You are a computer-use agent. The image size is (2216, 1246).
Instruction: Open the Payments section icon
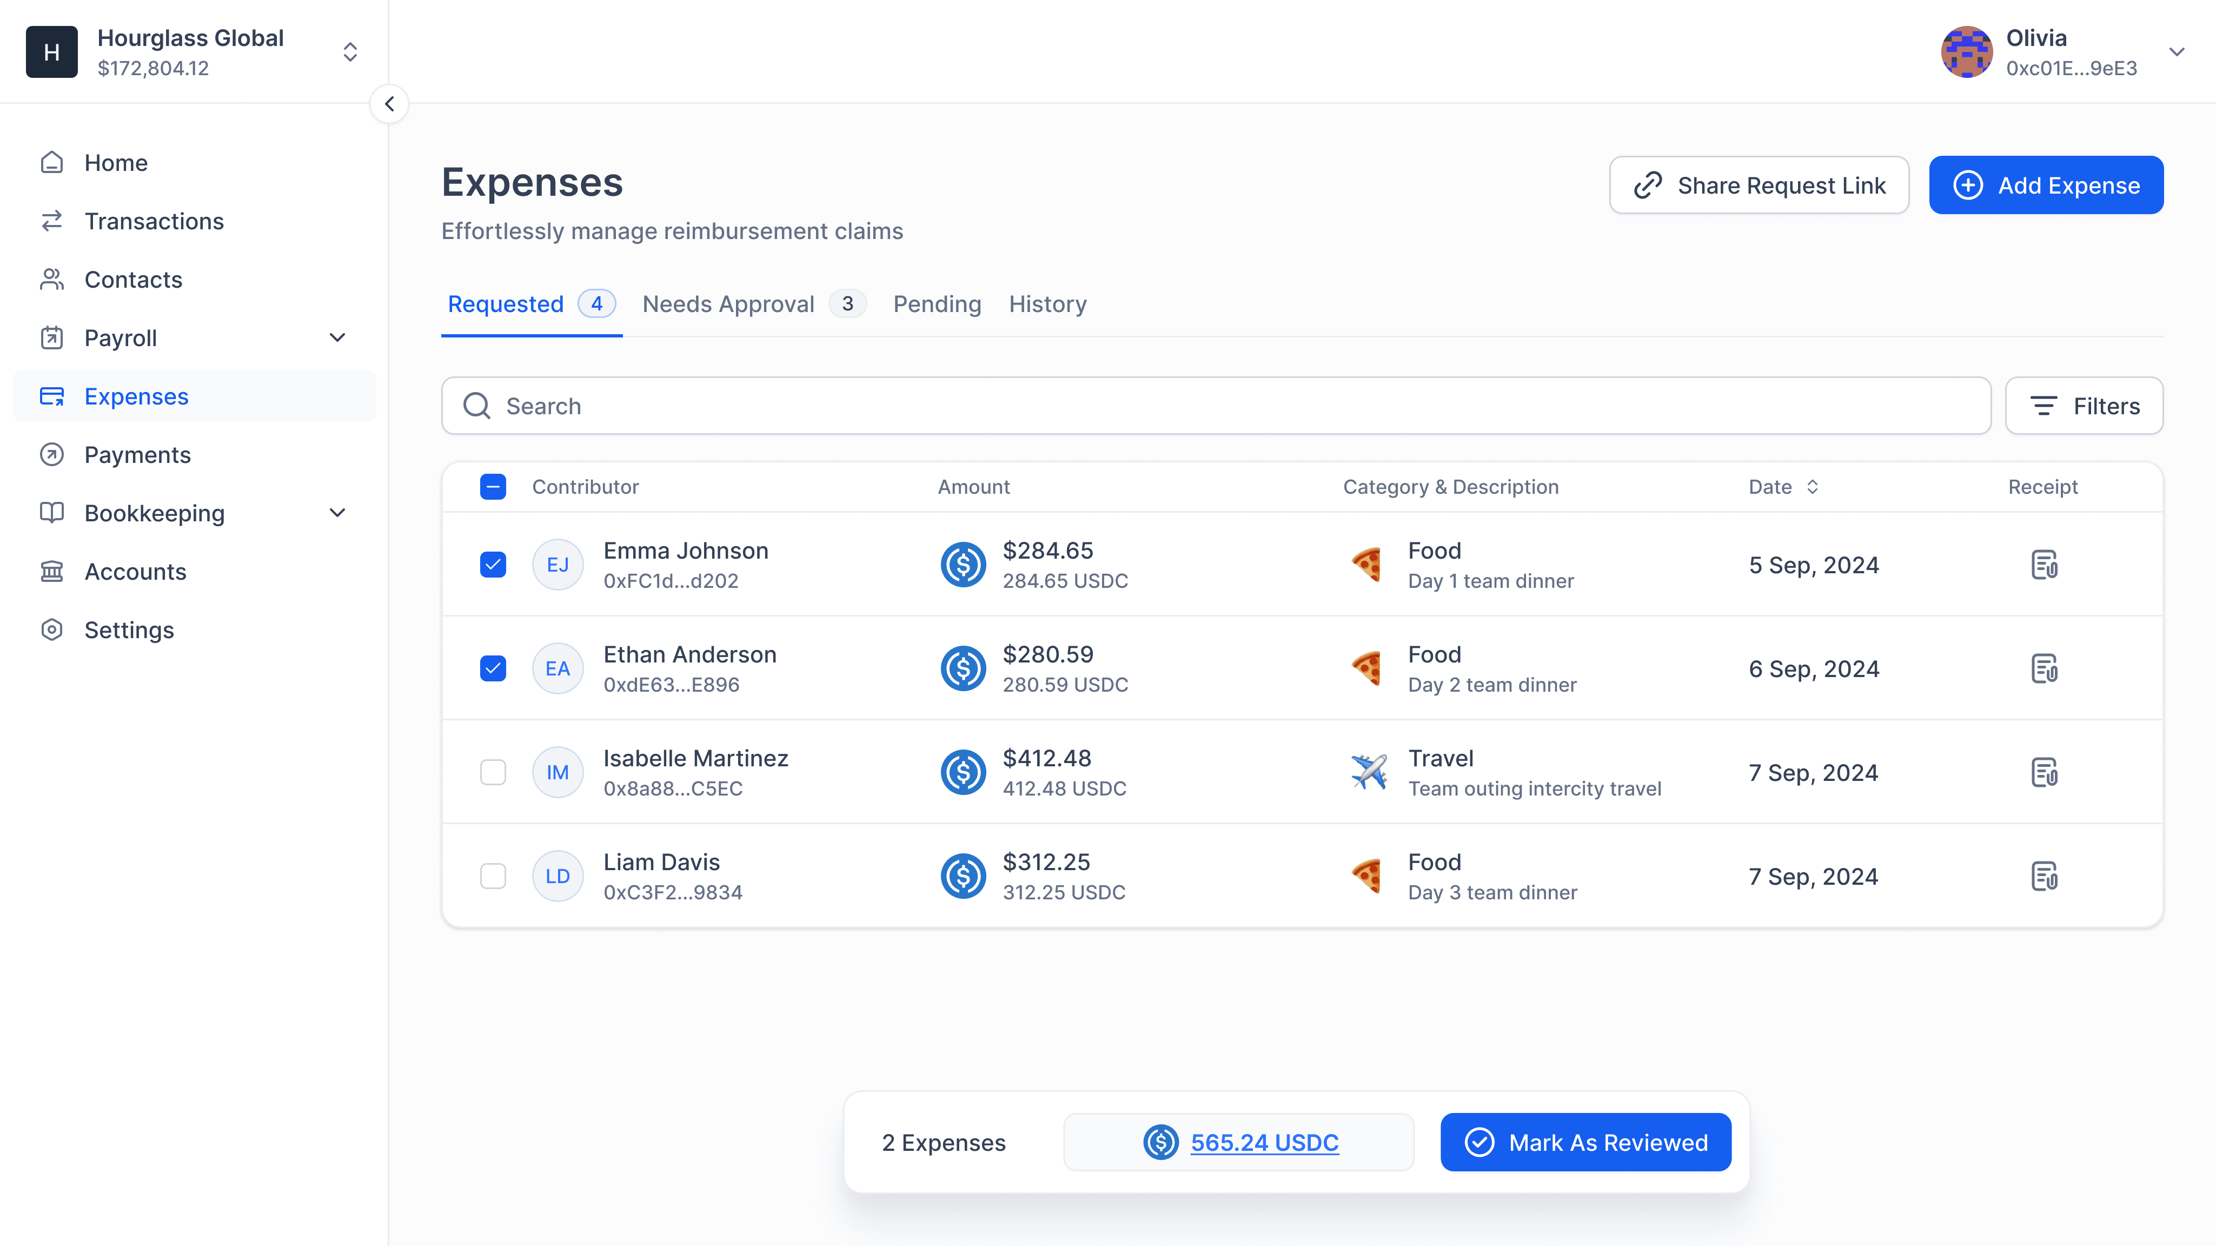tap(51, 454)
